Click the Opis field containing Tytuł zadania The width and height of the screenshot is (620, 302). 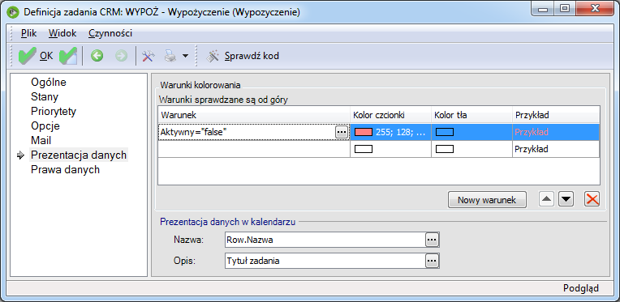coord(325,261)
